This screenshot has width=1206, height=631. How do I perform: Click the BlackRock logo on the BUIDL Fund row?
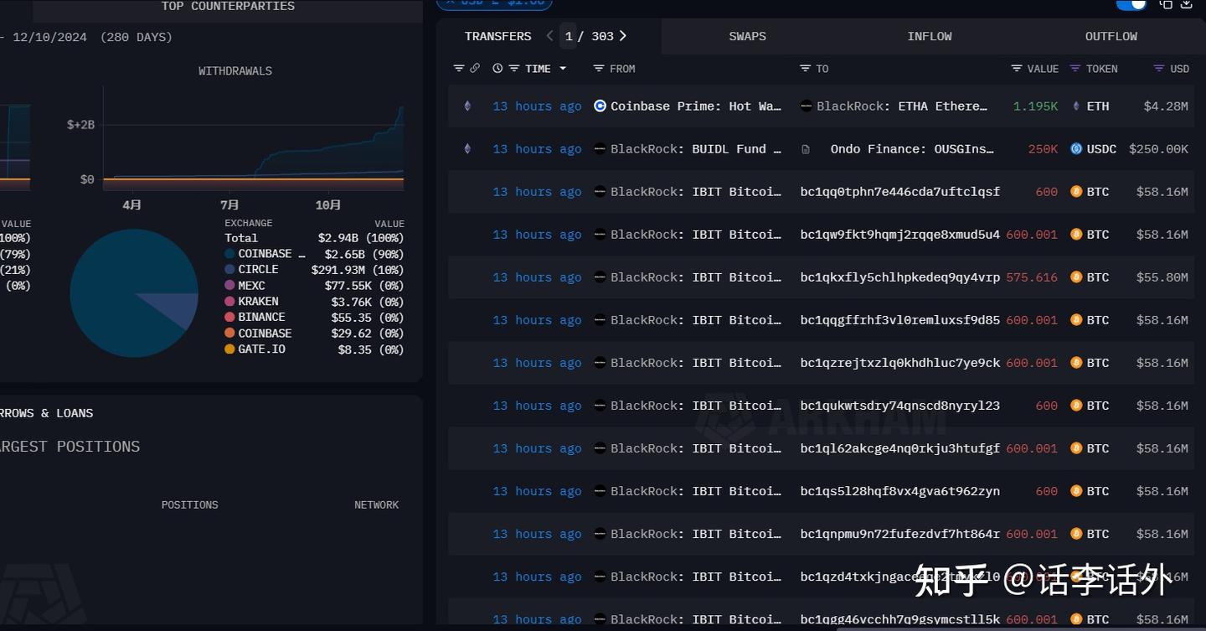[600, 149]
